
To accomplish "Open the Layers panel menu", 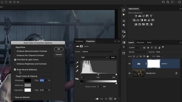I will tap(181, 42).
